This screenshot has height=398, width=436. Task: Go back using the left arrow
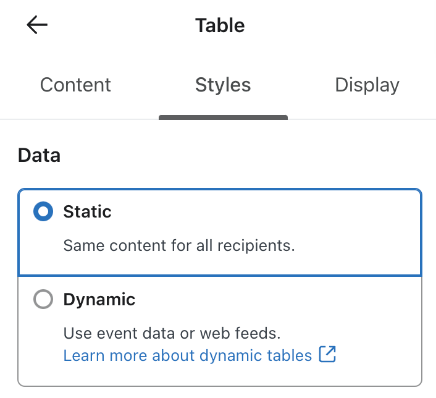click(x=37, y=25)
